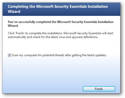Click the wizard title 'Completing the Microsoft Security Essentials'
Viewport: 125px width, 98px height.
tap(58, 7)
